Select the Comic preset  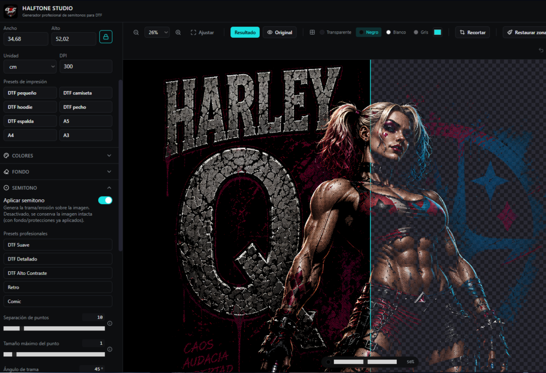[58, 301]
